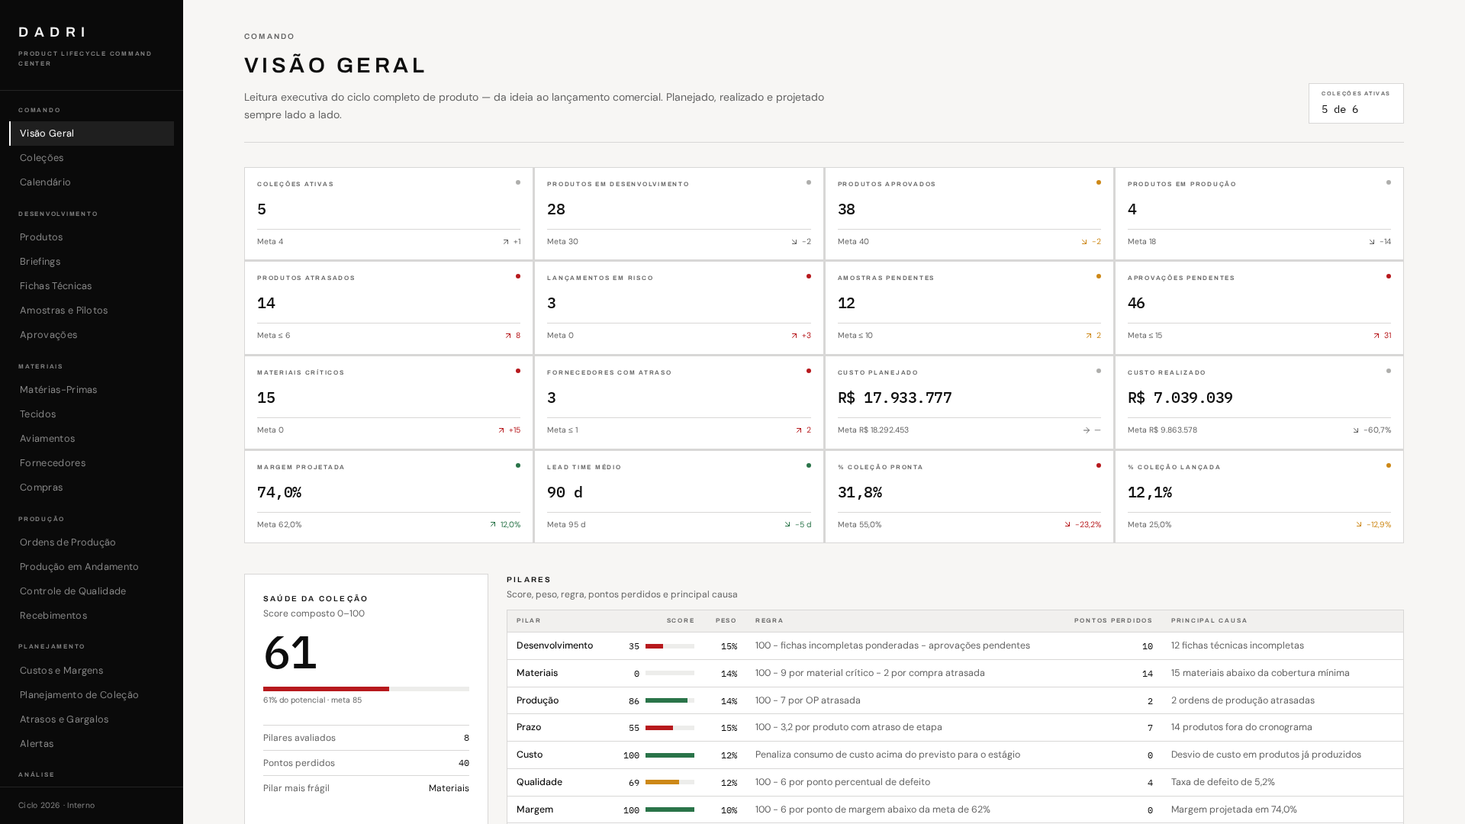Click the orange arrow in Amostras Pendentes card
Screen dimensions: 1465x824
tap(1089, 336)
